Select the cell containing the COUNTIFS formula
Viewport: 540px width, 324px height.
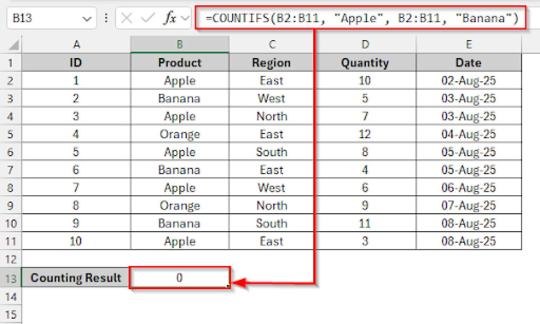[180, 278]
